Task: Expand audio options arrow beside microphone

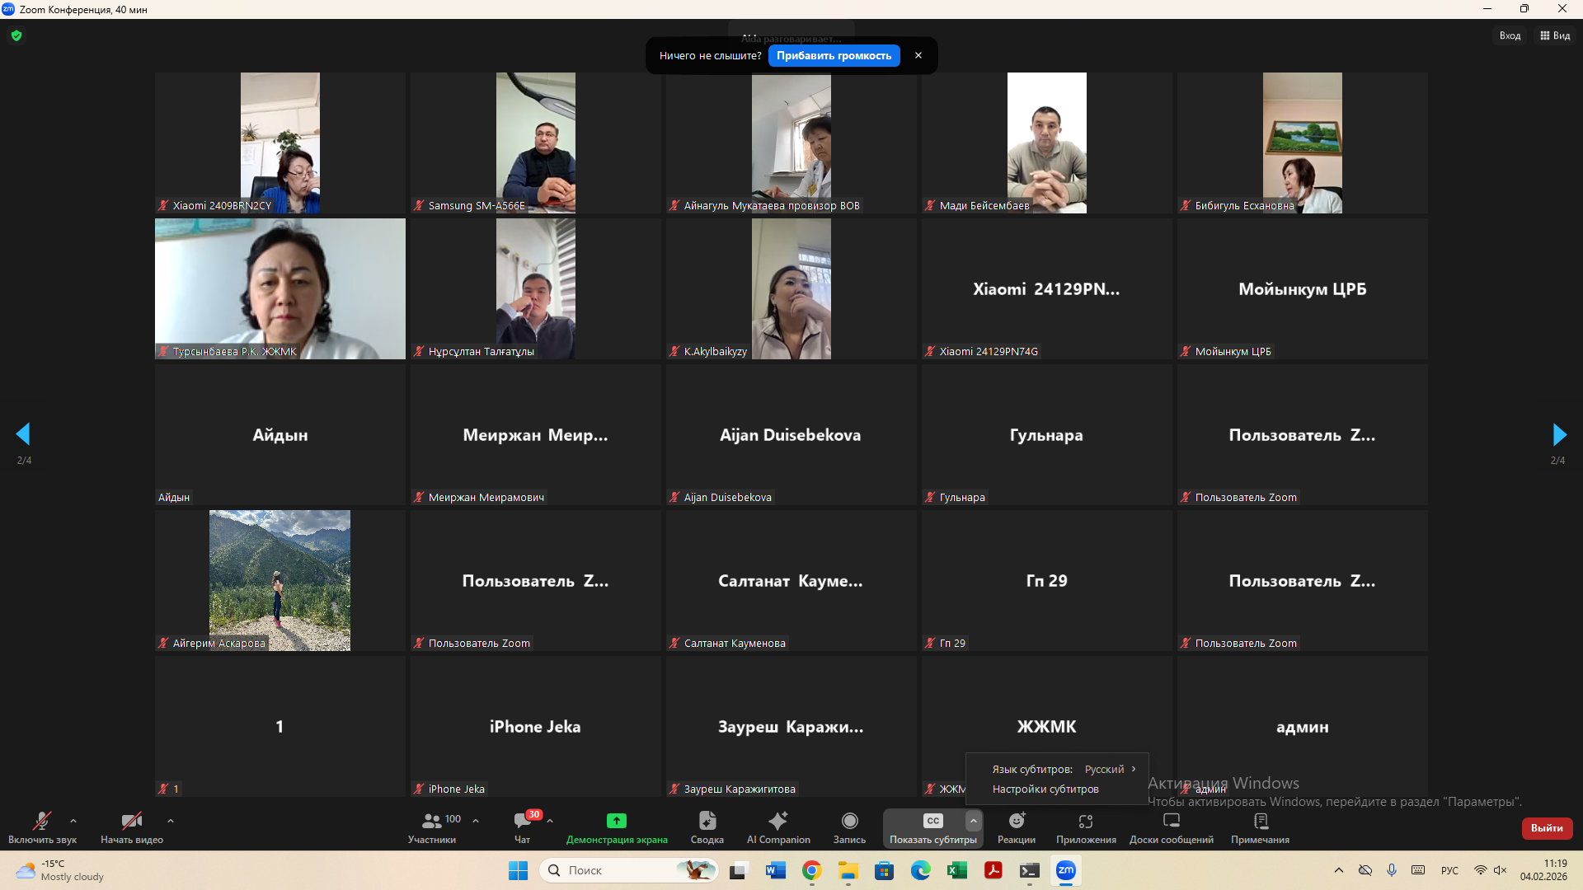Action: (73, 821)
